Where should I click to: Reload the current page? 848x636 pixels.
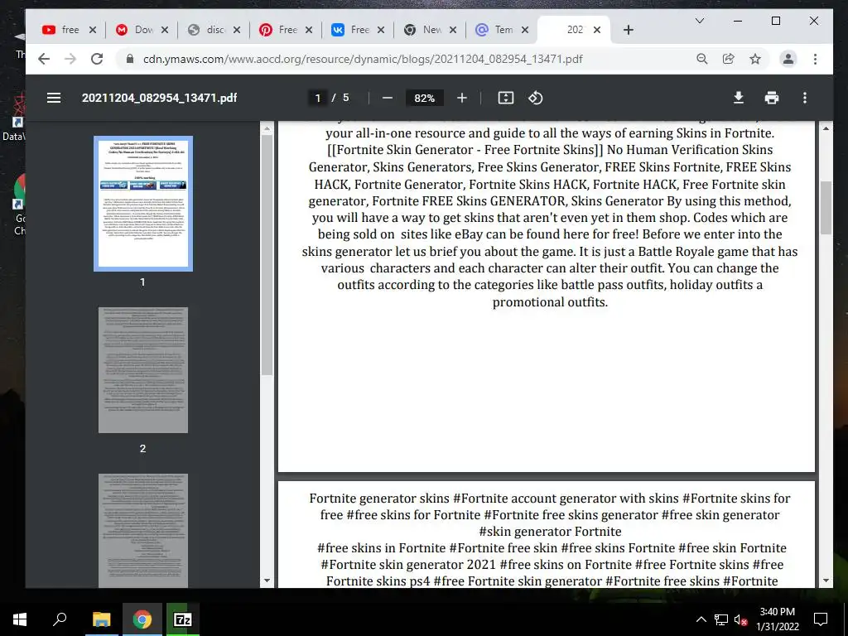tap(97, 59)
